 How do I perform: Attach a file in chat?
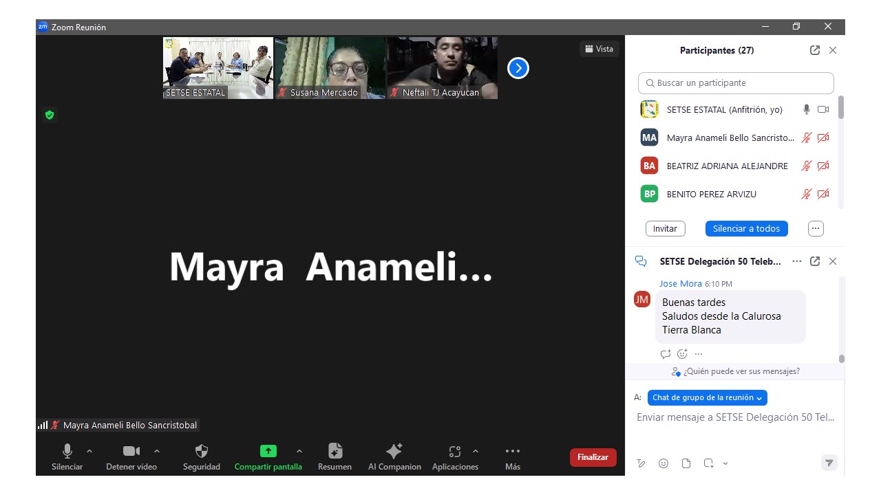click(x=686, y=463)
